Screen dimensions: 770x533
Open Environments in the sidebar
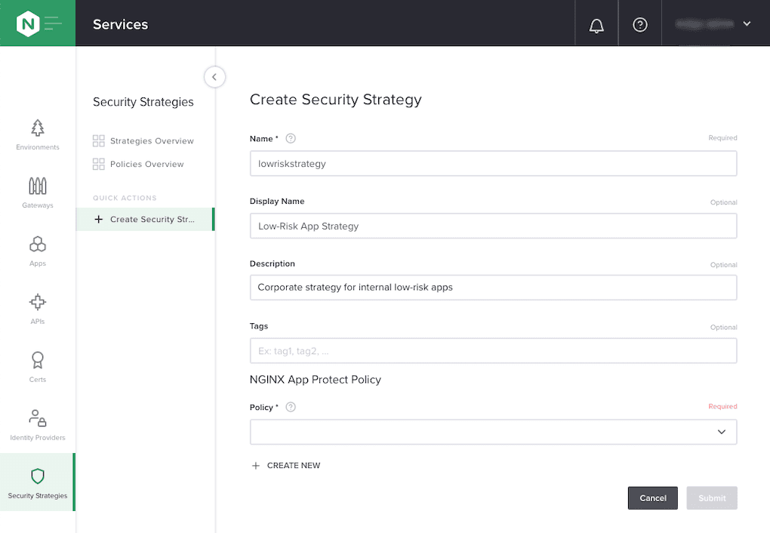38,134
